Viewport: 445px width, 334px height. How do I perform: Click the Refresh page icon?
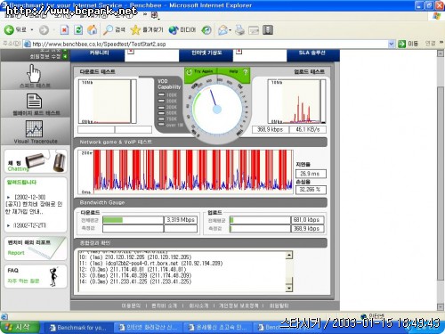[78, 29]
